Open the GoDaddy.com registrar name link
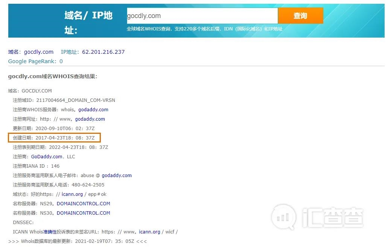 [x=47, y=156]
